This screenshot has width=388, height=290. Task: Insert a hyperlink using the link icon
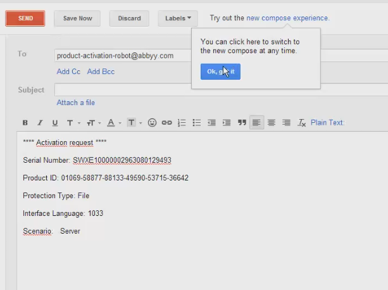pos(166,123)
